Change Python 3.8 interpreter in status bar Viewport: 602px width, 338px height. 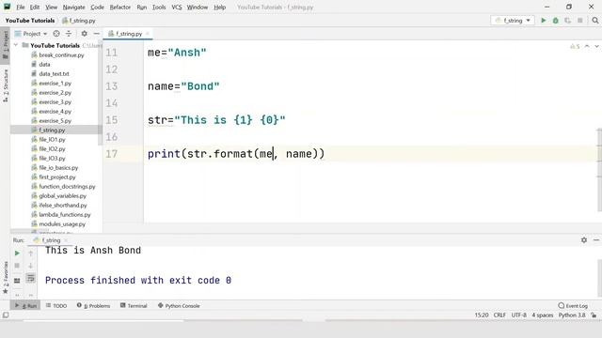(572, 315)
